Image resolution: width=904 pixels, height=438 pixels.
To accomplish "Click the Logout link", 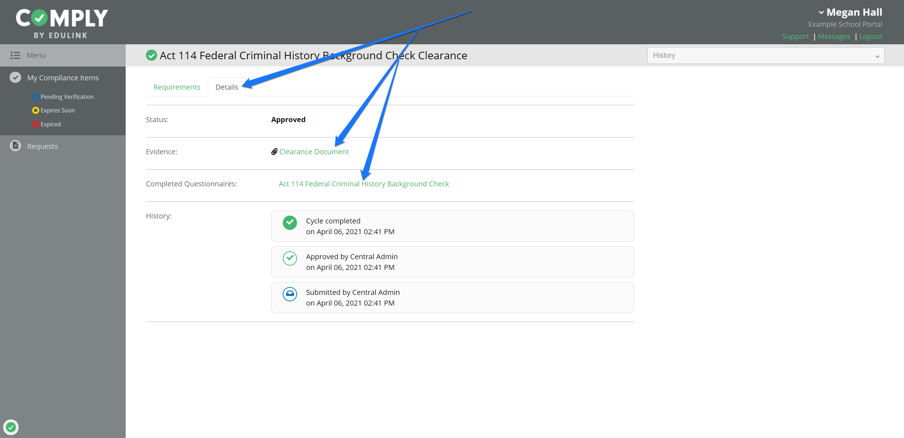I will [870, 36].
